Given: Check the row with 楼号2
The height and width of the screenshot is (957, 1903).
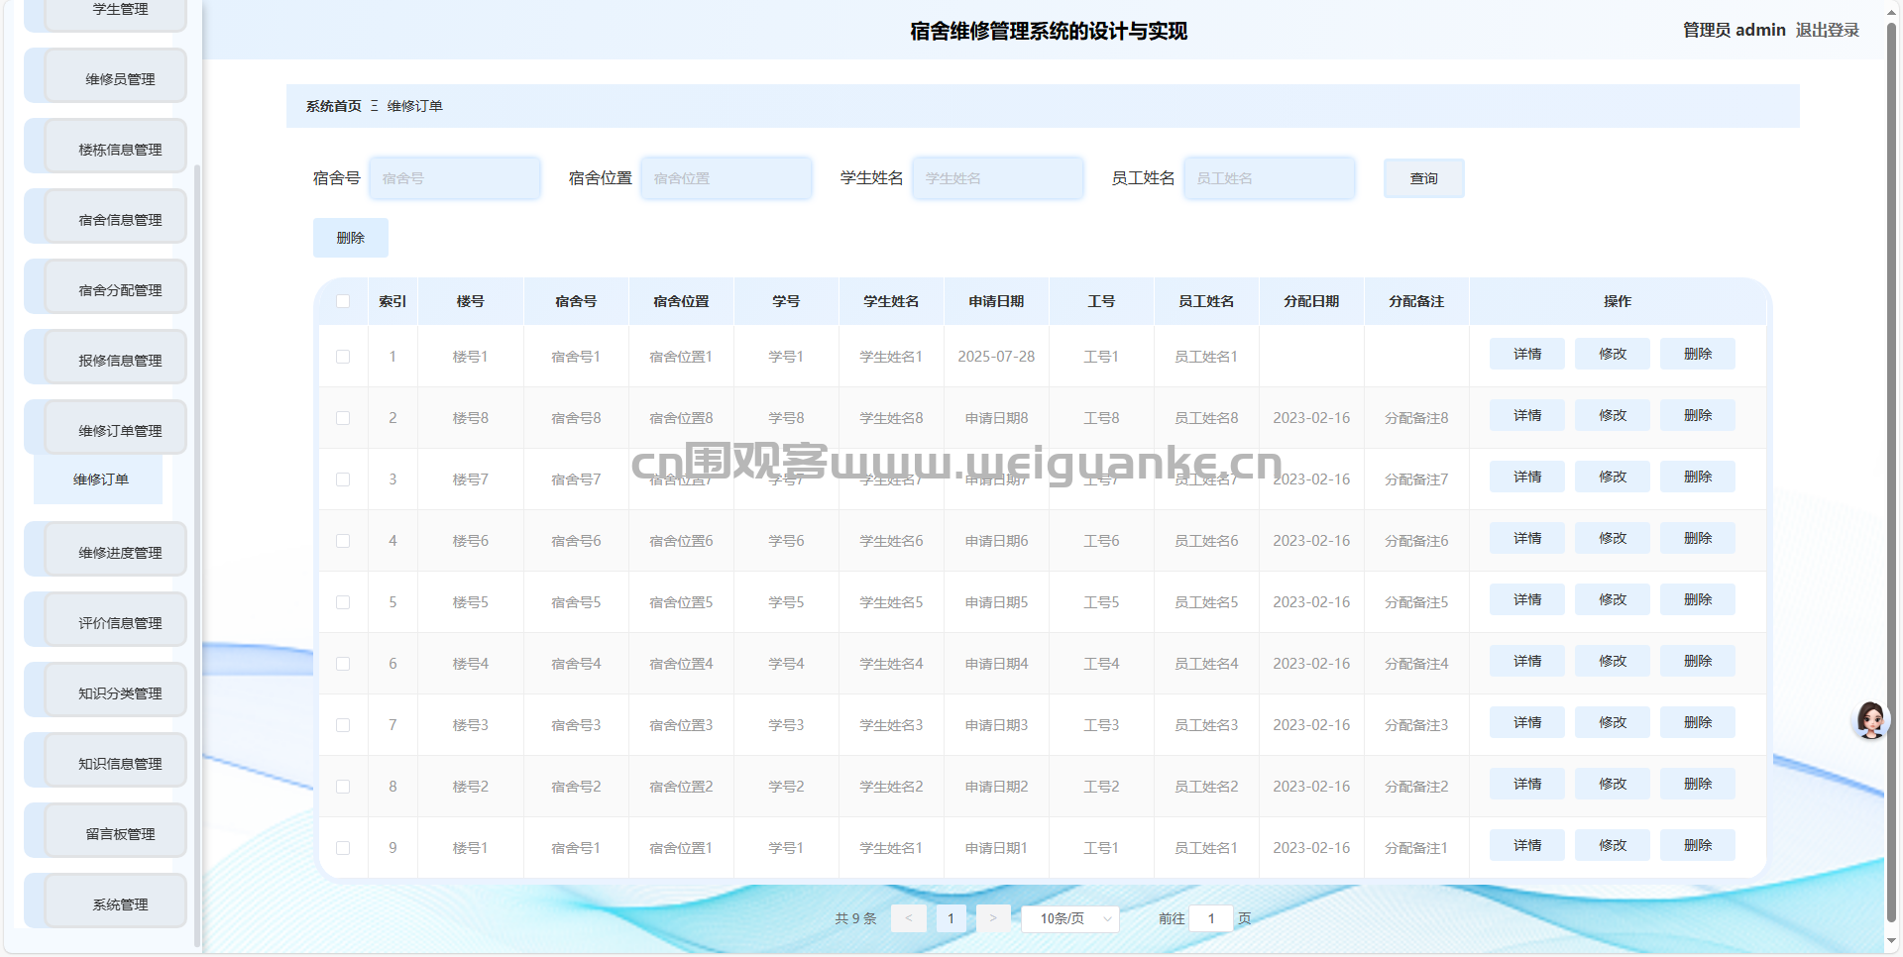Looking at the screenshot, I should (x=343, y=787).
